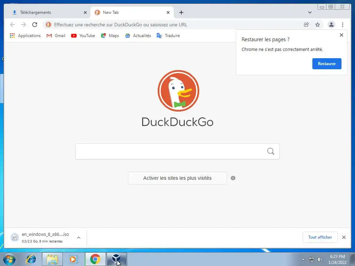Close the New Tab tab
This screenshot has height=266, width=355.
coord(168,12)
